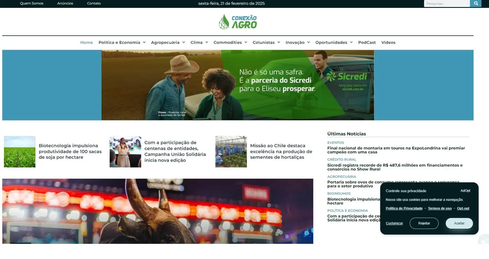Open the soybean field article thumbnail
Viewport: 489px width, 259px height.
point(20,152)
